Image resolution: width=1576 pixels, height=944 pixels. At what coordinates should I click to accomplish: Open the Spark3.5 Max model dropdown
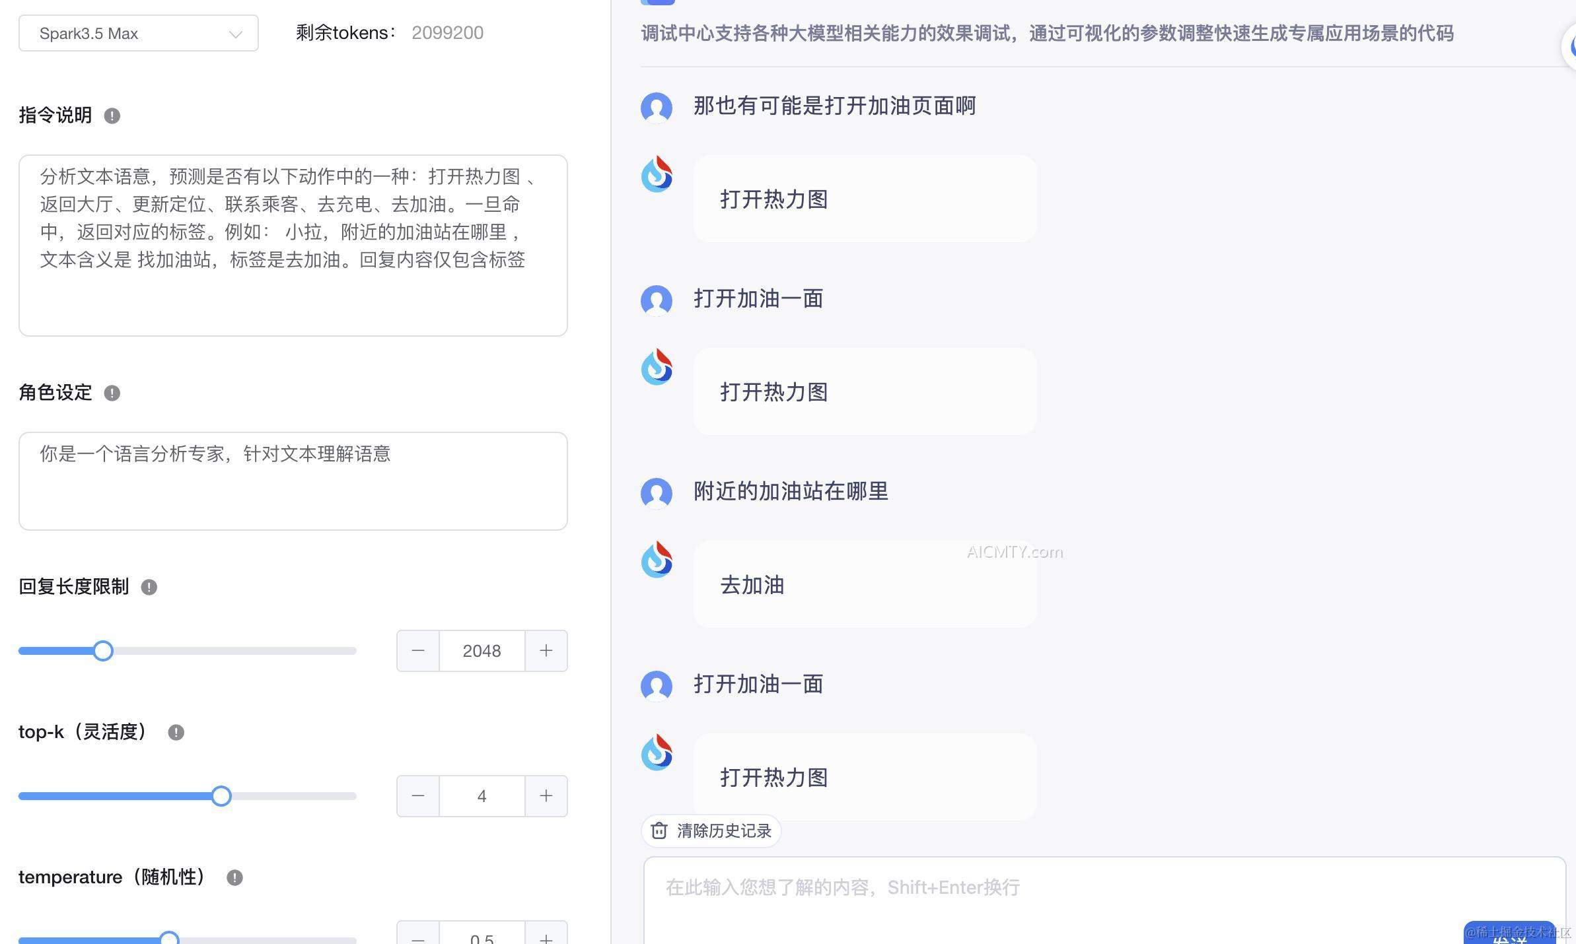point(138,33)
